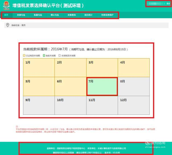Open the highlighted green 7月 cell
Screen dimensions: 172x155
tap(102, 86)
